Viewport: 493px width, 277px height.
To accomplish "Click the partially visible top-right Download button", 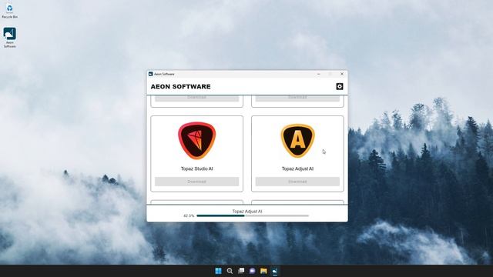I will point(297,98).
